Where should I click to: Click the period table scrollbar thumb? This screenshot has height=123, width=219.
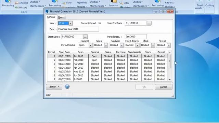[170, 61]
